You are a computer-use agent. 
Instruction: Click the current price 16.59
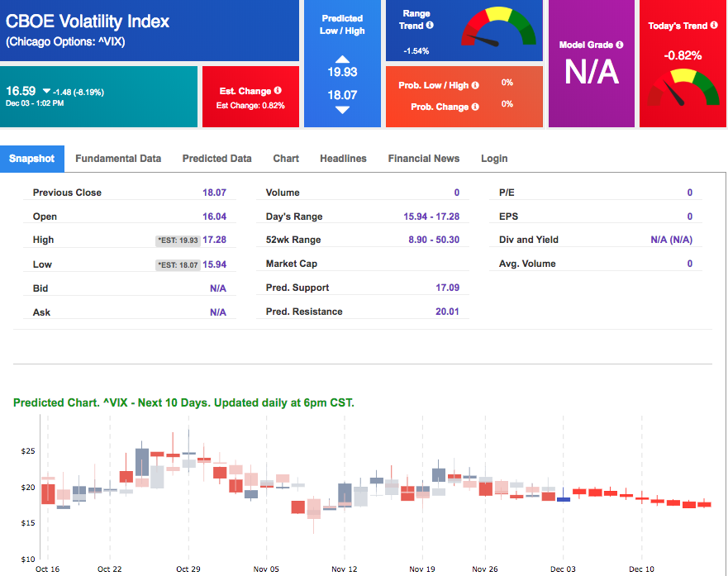click(x=21, y=91)
